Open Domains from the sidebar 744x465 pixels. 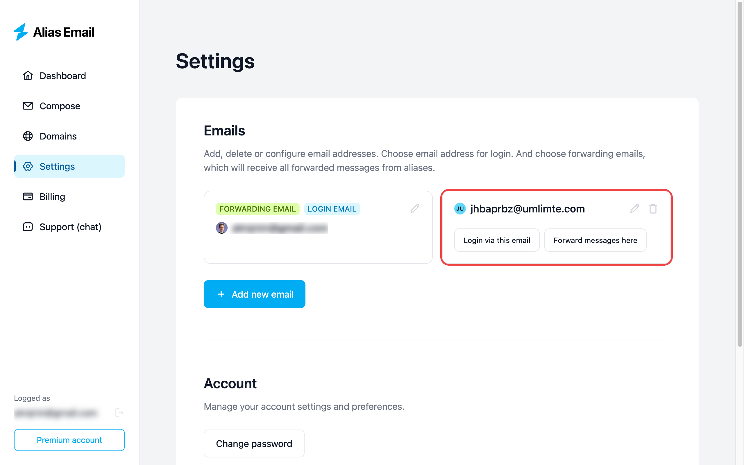(58, 136)
